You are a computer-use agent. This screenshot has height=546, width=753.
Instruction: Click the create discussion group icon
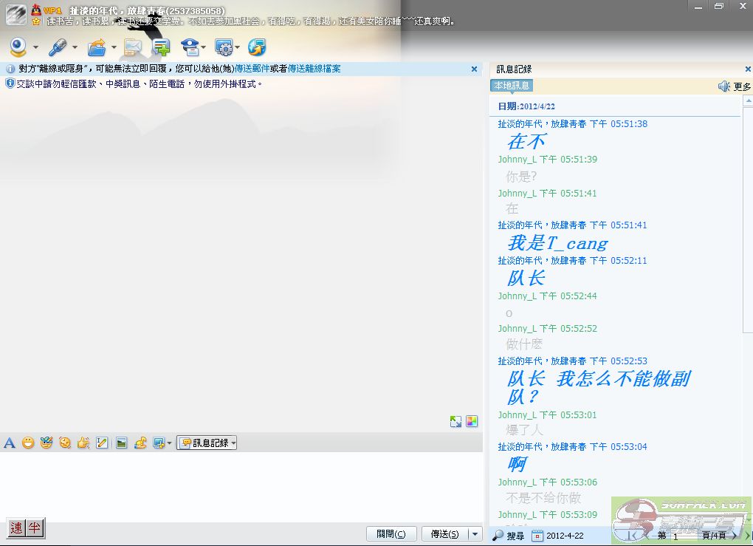pos(161,47)
